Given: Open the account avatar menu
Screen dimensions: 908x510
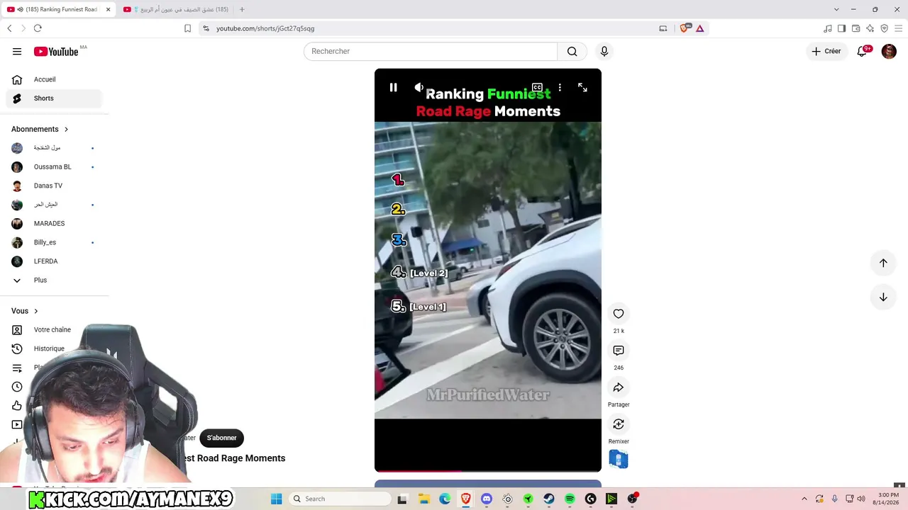Looking at the screenshot, I should click(889, 51).
